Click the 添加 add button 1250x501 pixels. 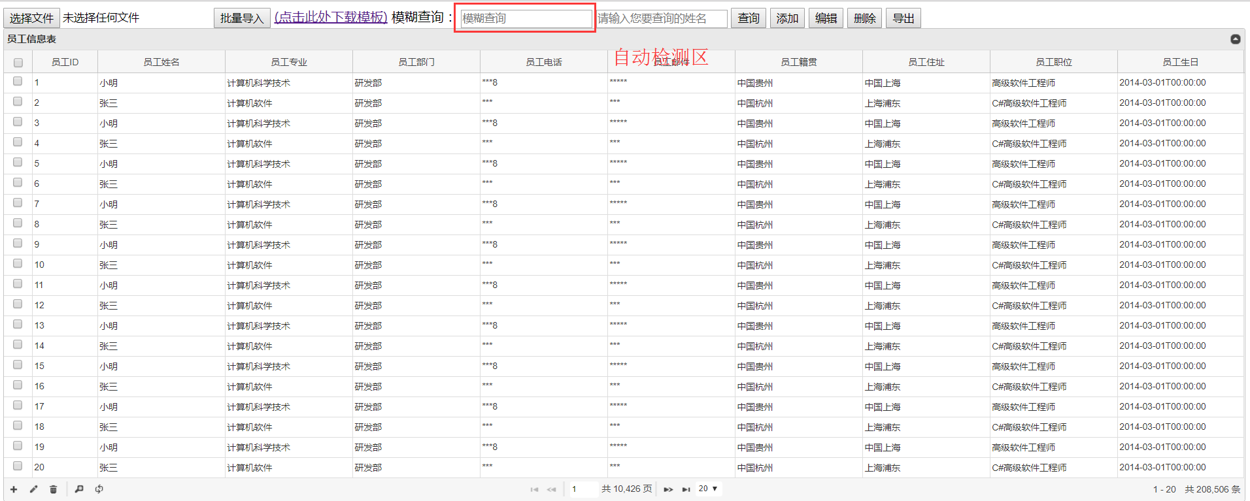(787, 18)
